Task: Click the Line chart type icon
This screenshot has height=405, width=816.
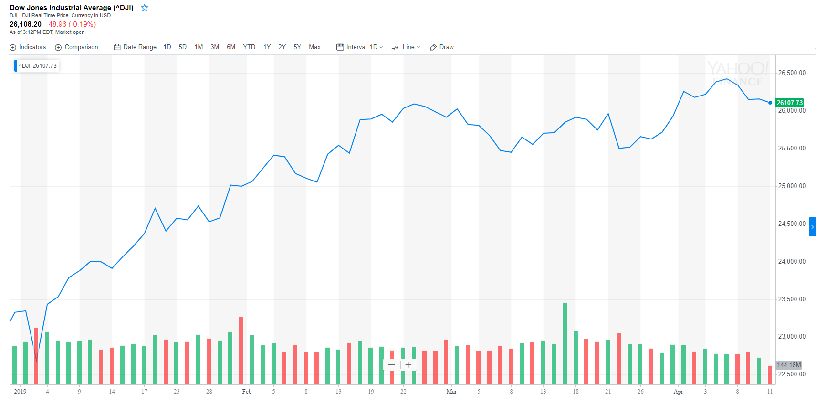Action: tap(395, 47)
